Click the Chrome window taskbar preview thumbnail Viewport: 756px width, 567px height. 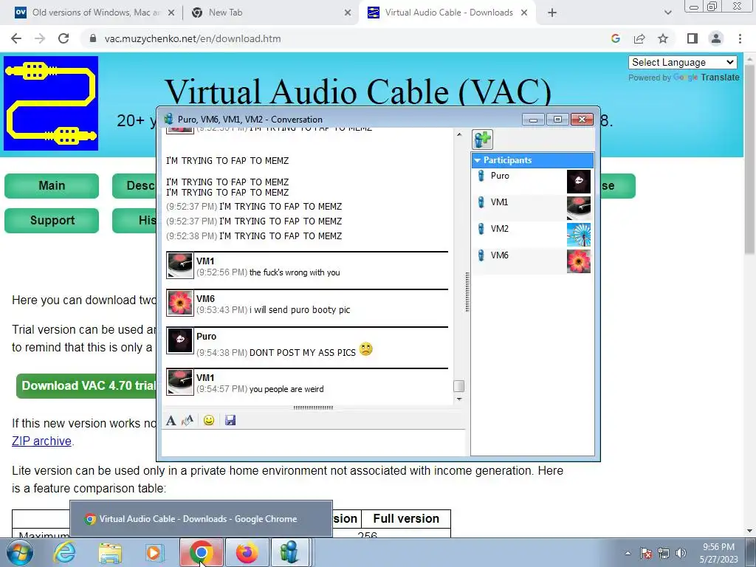point(201,519)
